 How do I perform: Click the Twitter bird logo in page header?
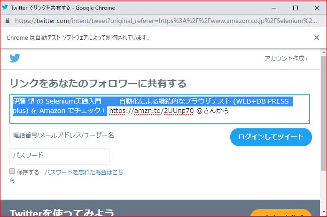coord(15,58)
